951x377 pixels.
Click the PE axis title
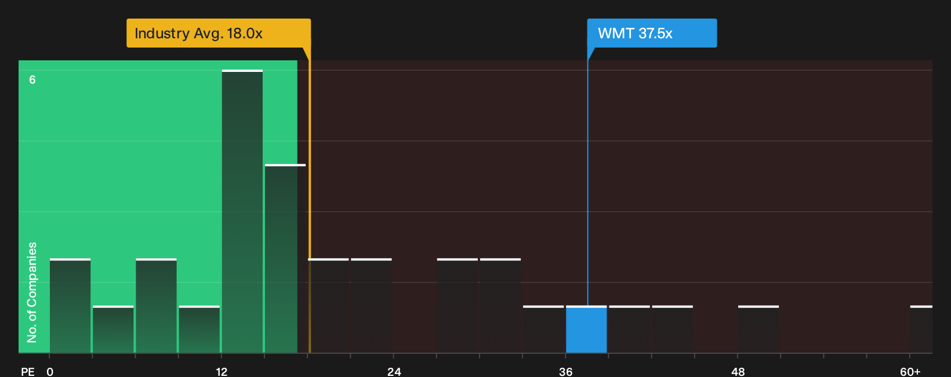[x=28, y=371]
